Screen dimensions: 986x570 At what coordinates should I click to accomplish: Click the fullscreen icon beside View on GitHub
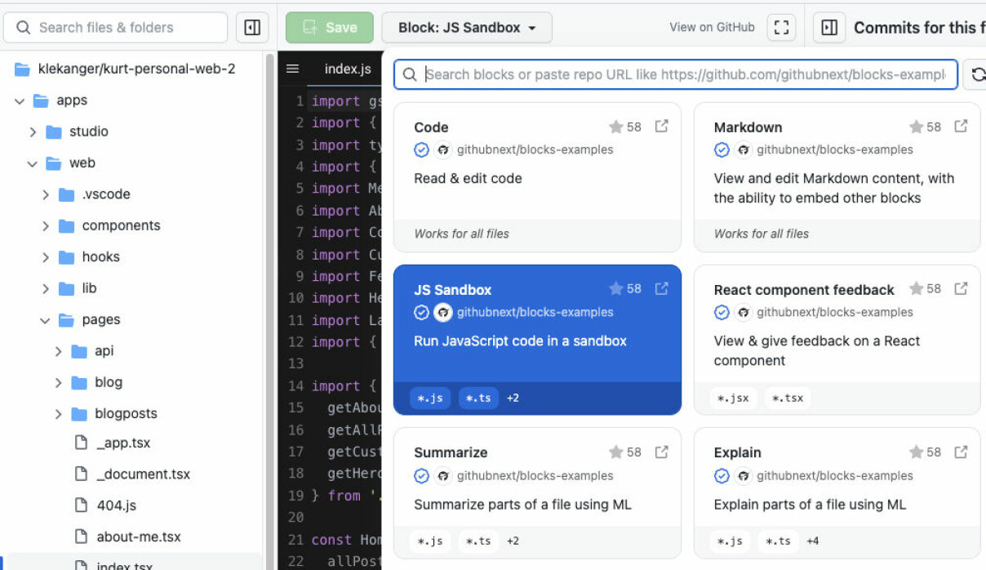click(781, 28)
